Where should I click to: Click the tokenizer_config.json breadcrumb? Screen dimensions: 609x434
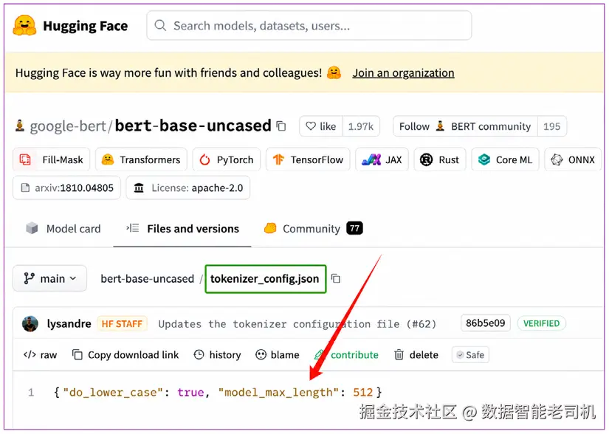click(265, 279)
